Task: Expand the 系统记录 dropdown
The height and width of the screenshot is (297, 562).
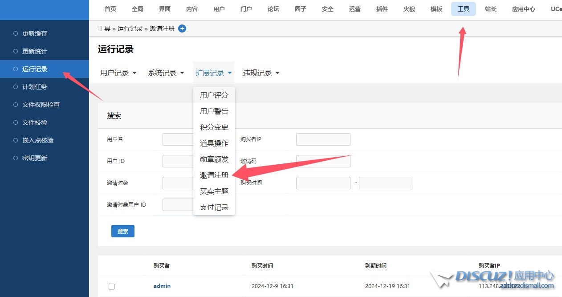Action: [x=166, y=73]
